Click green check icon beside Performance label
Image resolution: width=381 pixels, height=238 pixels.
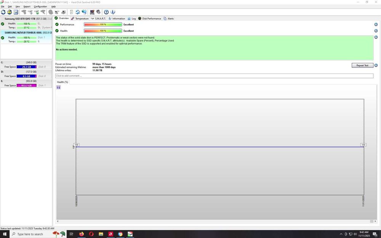click(x=57, y=24)
